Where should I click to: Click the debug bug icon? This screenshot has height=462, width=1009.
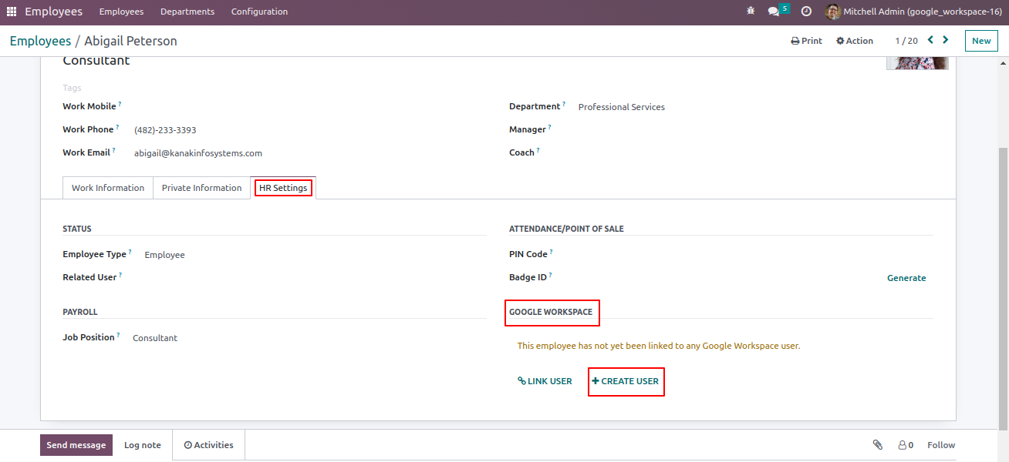[x=751, y=12]
